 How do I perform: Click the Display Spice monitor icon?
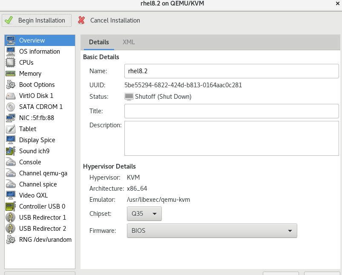click(11, 140)
